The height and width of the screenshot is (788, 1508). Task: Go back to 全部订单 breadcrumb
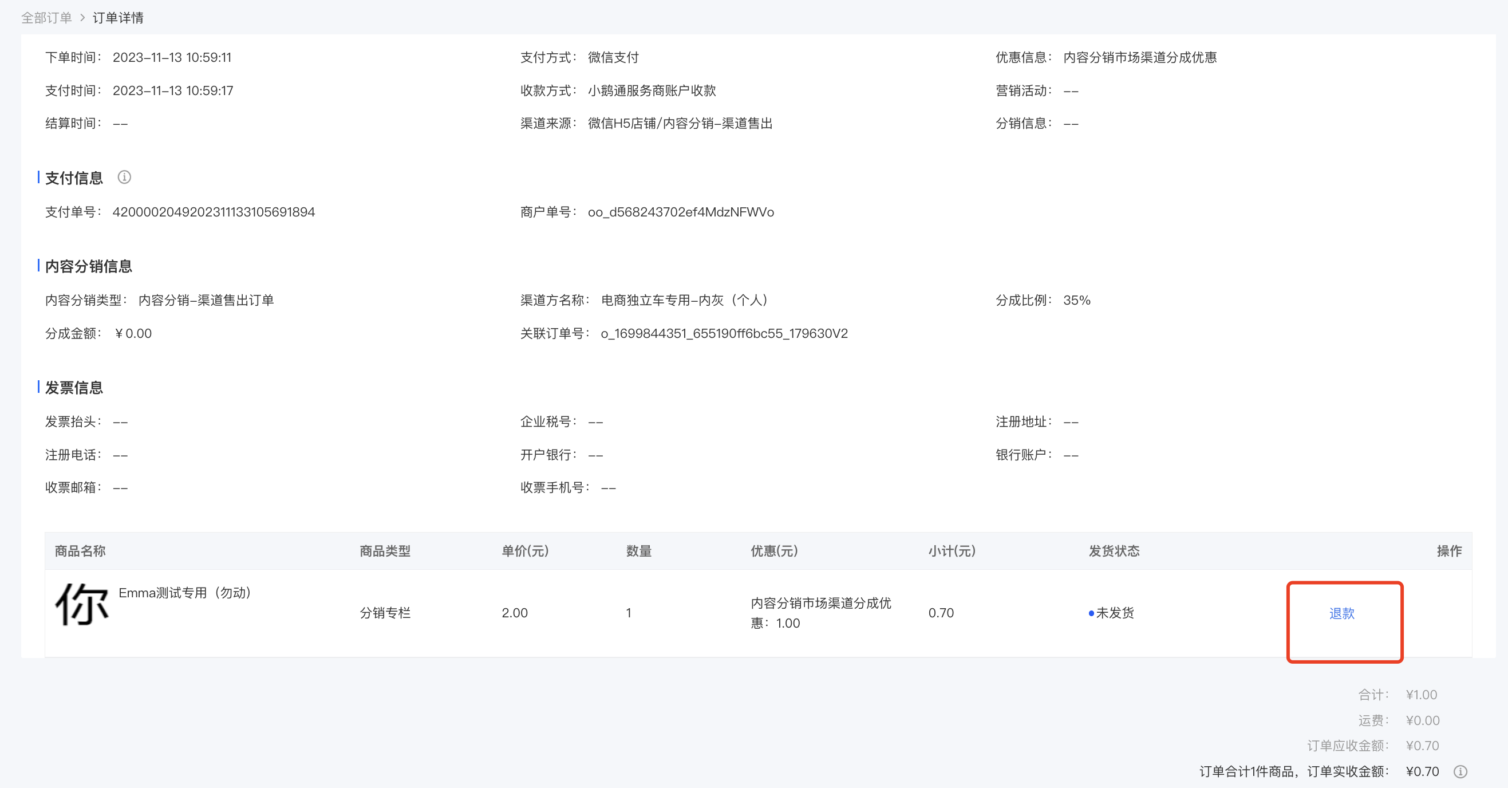[x=46, y=18]
